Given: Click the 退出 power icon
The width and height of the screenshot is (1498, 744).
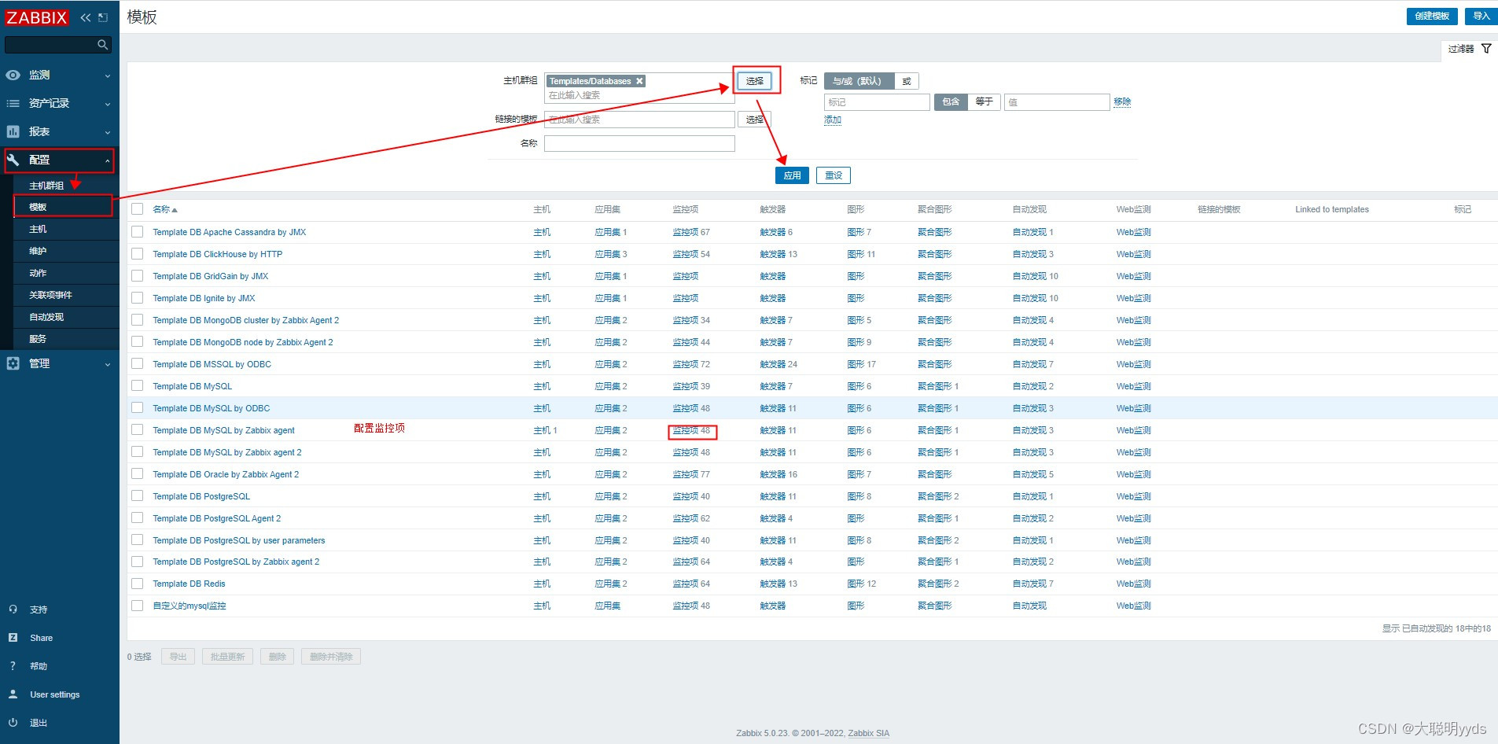Looking at the screenshot, I should tap(13, 723).
